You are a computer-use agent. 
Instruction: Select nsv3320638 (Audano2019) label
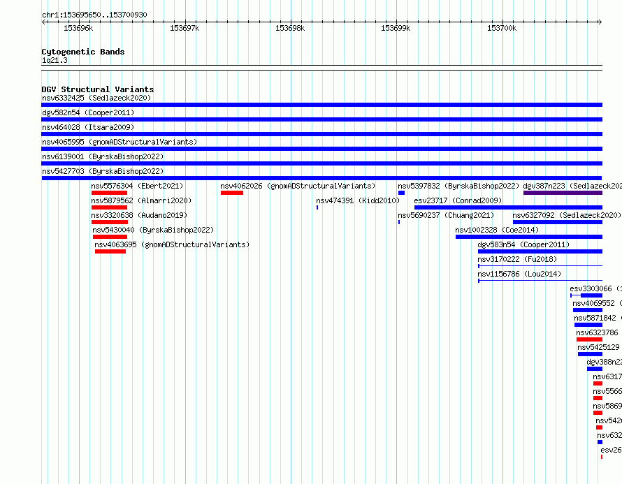coord(139,215)
